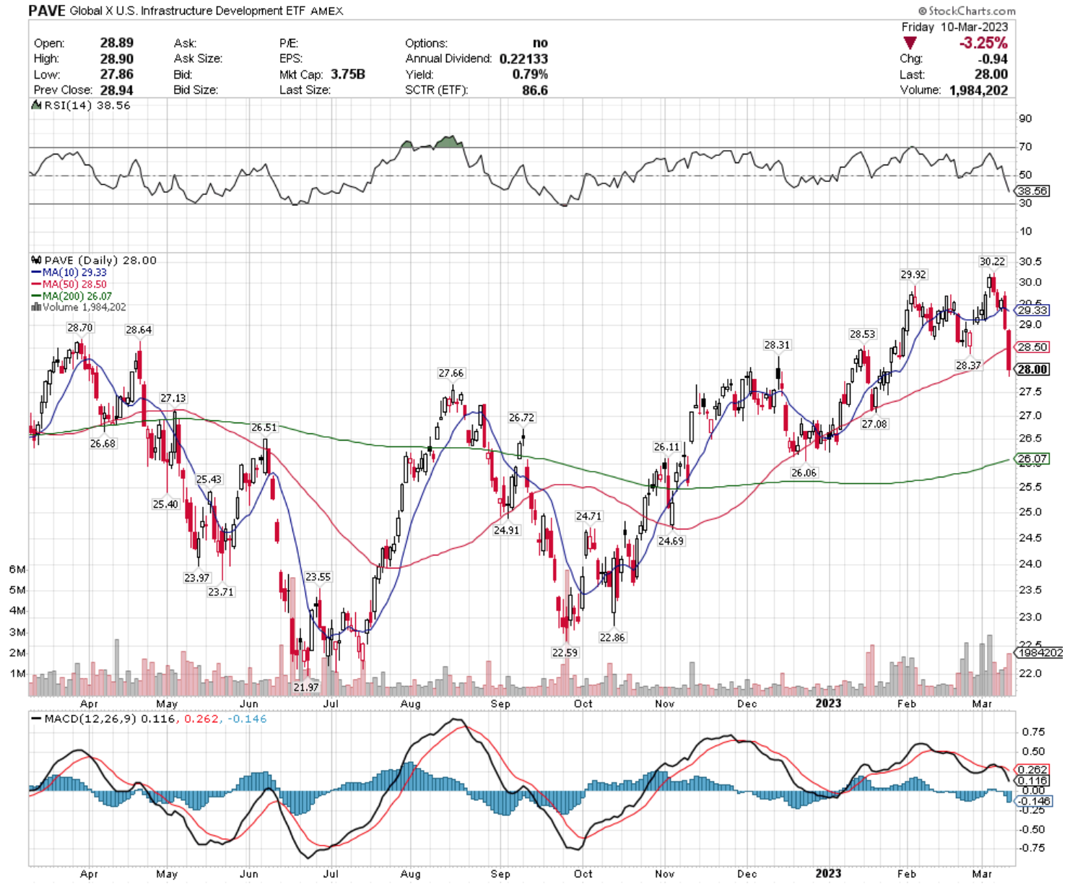Click the 'PAVE (Daily) 28.00' chart label

[100, 260]
